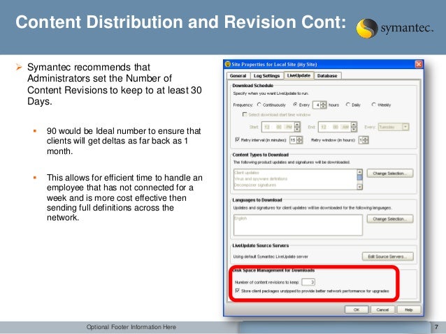Increase the End time with up arrow

(x=354, y=125)
